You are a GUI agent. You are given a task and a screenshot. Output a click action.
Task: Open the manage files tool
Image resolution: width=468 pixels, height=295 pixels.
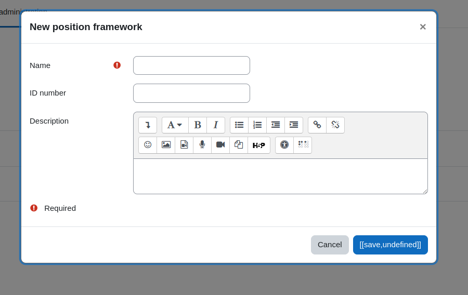239,145
